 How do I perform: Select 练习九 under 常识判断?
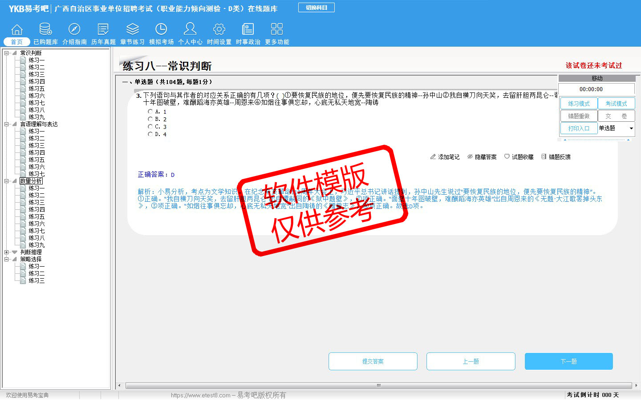[37, 117]
